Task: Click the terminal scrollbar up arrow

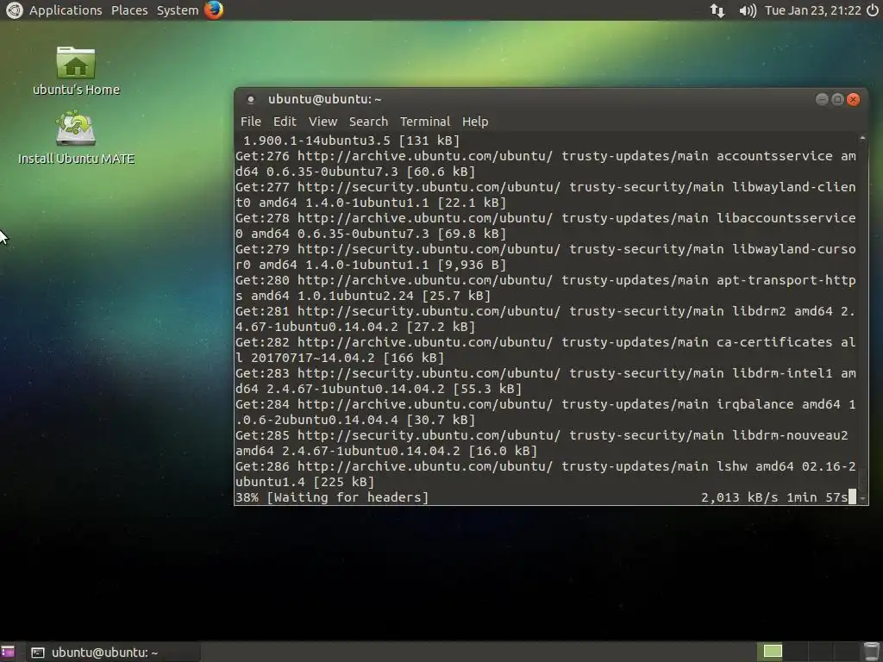Action: (x=862, y=138)
